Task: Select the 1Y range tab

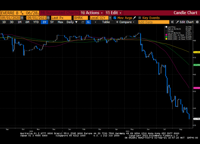Action: click(x=44, y=22)
